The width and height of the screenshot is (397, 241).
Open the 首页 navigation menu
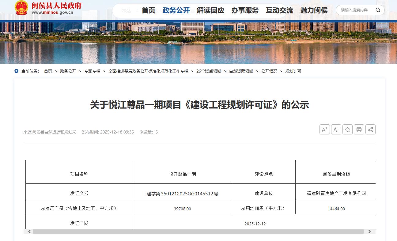pos(148,10)
